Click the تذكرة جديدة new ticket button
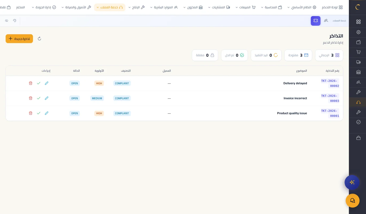Viewport: 366px width, 214px height. tap(19, 39)
